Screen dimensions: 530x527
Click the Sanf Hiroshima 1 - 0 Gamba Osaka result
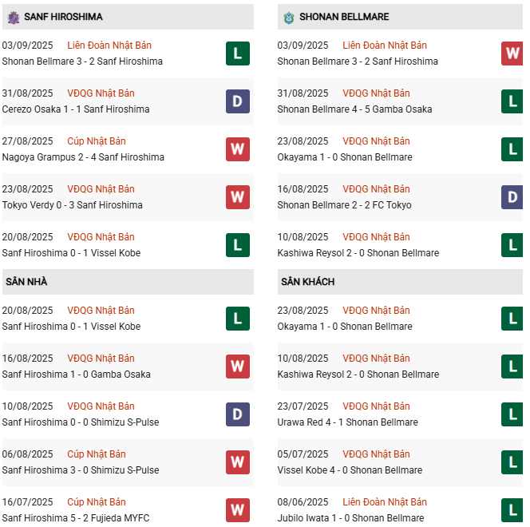tap(80, 374)
